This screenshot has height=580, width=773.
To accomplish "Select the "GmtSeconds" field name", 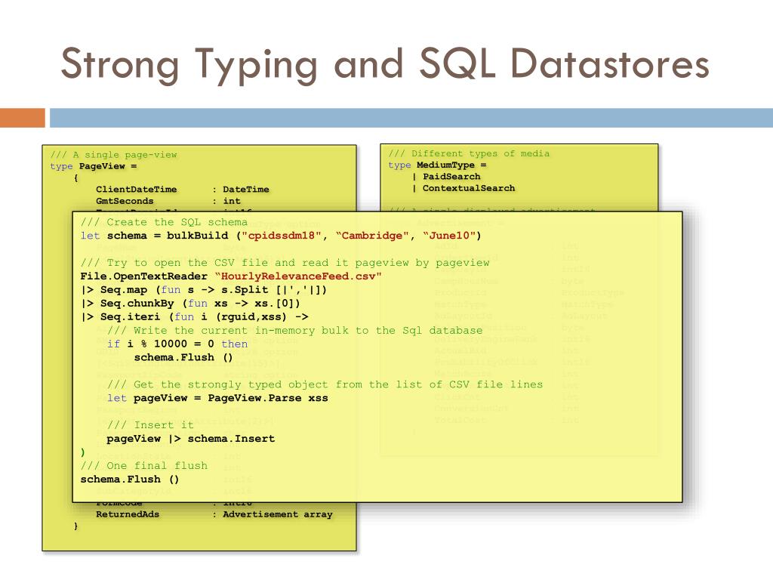I will (125, 201).
